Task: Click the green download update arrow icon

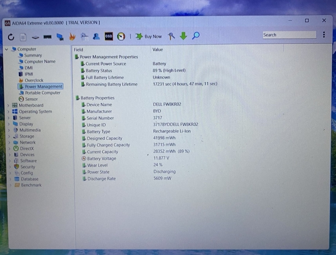Action: coord(183,36)
